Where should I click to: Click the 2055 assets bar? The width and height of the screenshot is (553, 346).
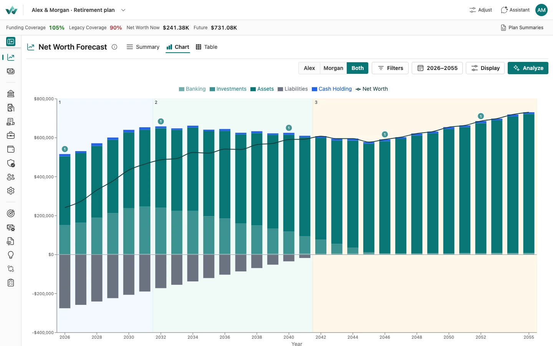529,183
